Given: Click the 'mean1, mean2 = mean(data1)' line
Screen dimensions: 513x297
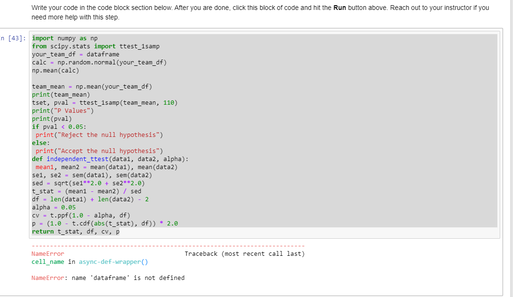Looking at the screenshot, I should (x=106, y=167).
